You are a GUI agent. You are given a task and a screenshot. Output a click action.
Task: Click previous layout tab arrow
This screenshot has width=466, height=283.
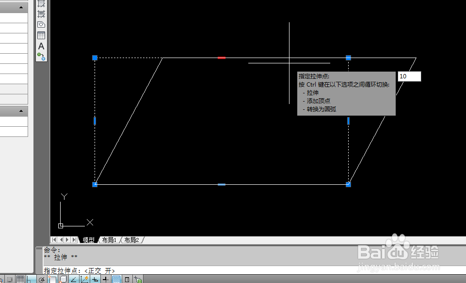pyautogui.click(x=61, y=239)
